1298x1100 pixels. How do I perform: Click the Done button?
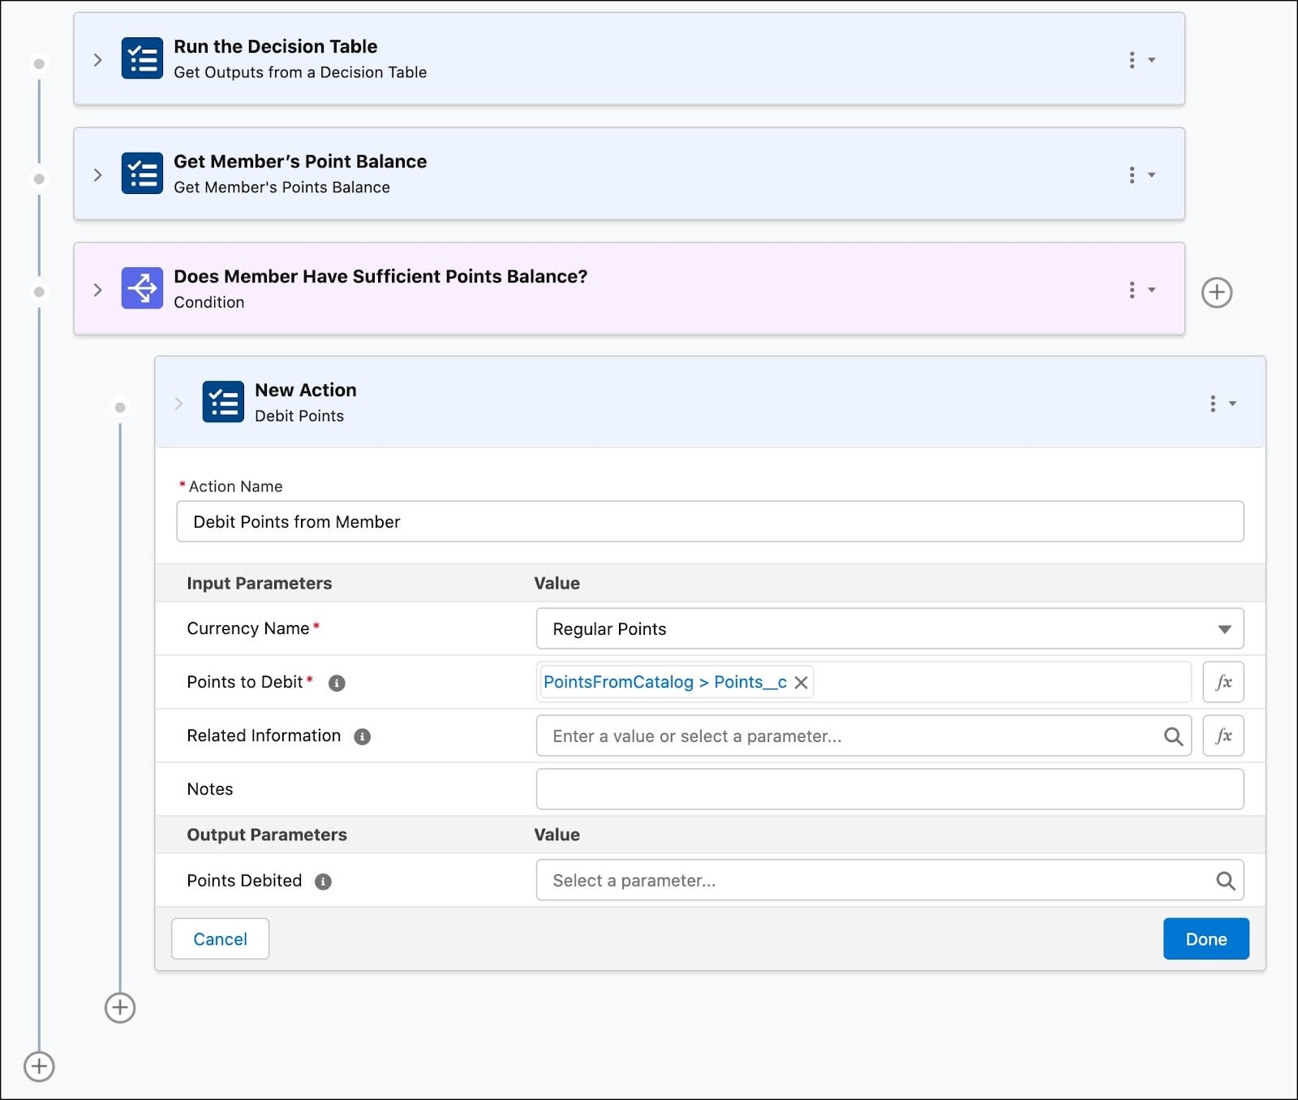(1206, 938)
